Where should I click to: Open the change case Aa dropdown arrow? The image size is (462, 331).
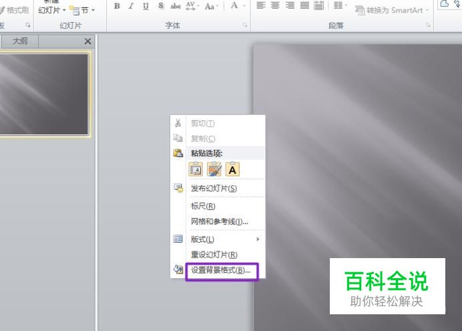(217, 6)
